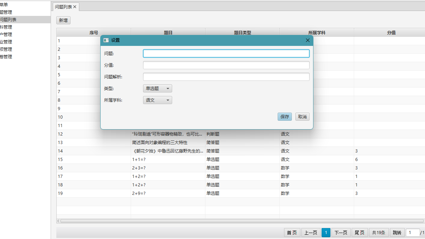Go to 首页 in pagination
This screenshot has height=239, width=425.
pyautogui.click(x=292, y=233)
